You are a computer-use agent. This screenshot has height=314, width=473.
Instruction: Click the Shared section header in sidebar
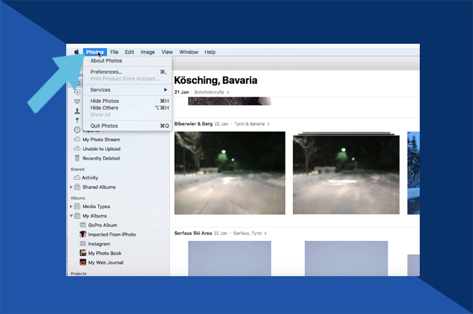click(77, 169)
